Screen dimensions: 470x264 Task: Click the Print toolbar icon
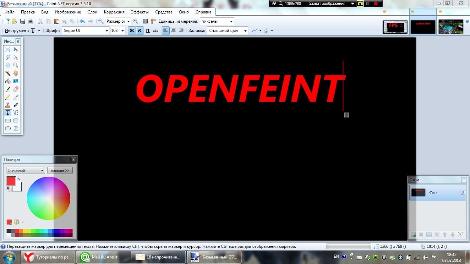[31, 21]
